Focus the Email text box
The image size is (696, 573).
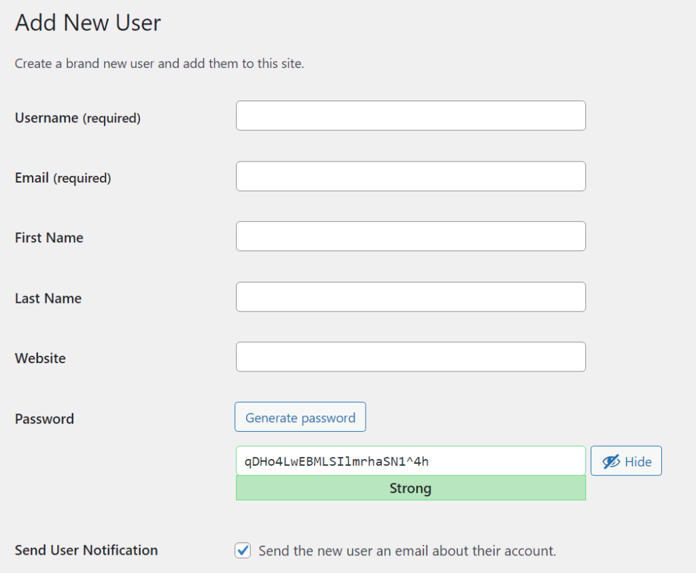pyautogui.click(x=411, y=176)
